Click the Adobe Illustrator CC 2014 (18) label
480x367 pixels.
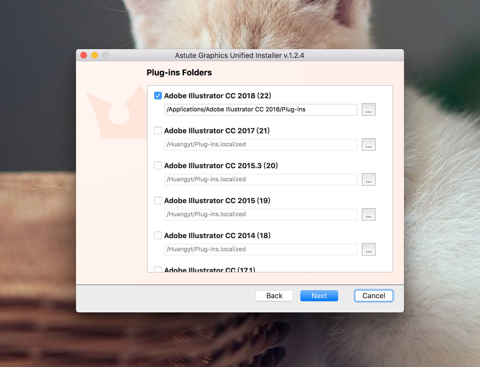[x=217, y=236]
